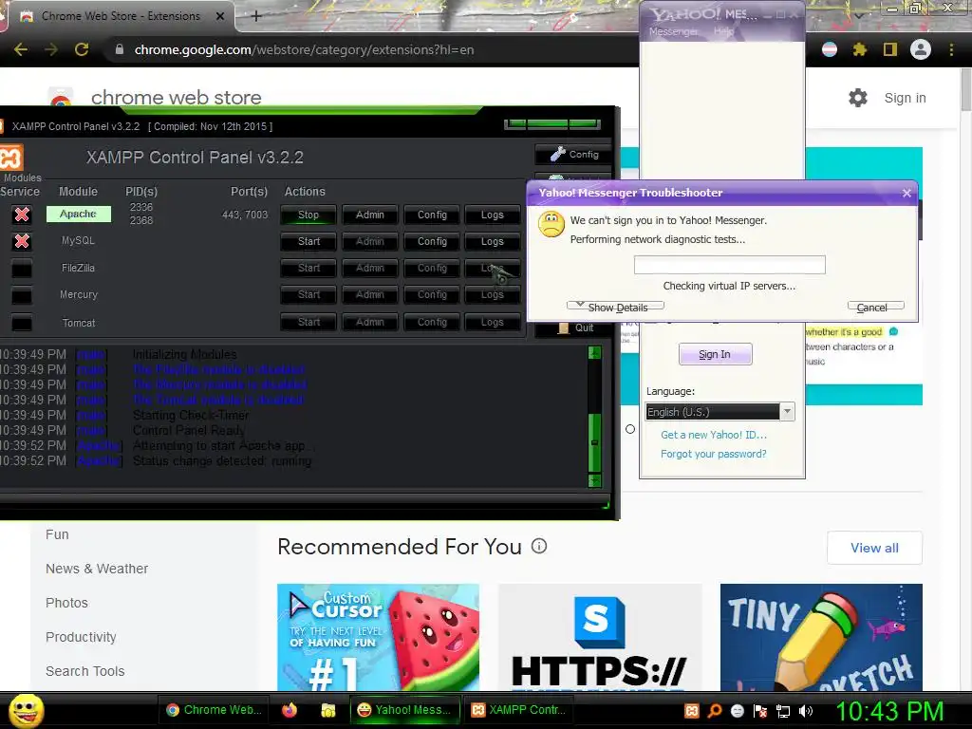Expand Show Details in the troubleshooter

(x=615, y=307)
